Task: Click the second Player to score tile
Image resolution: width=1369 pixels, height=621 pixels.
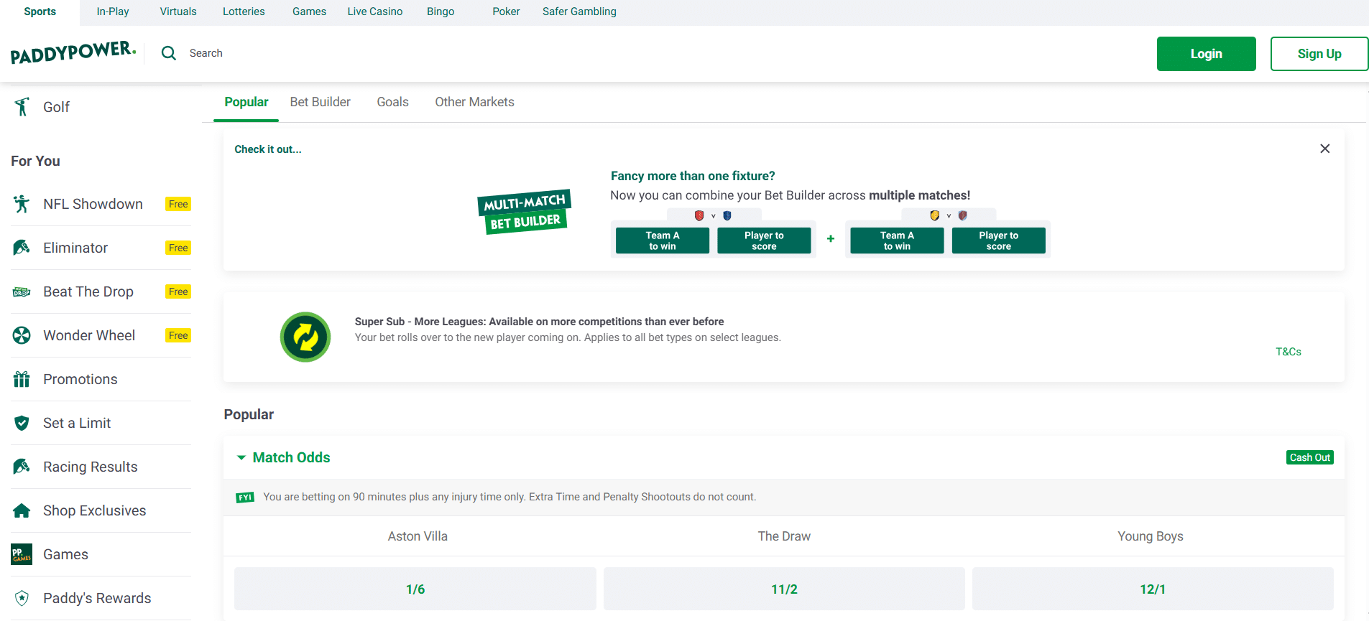Action: (x=999, y=241)
